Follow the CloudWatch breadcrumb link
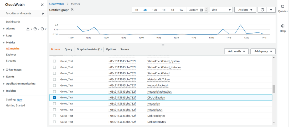 (56, 4)
